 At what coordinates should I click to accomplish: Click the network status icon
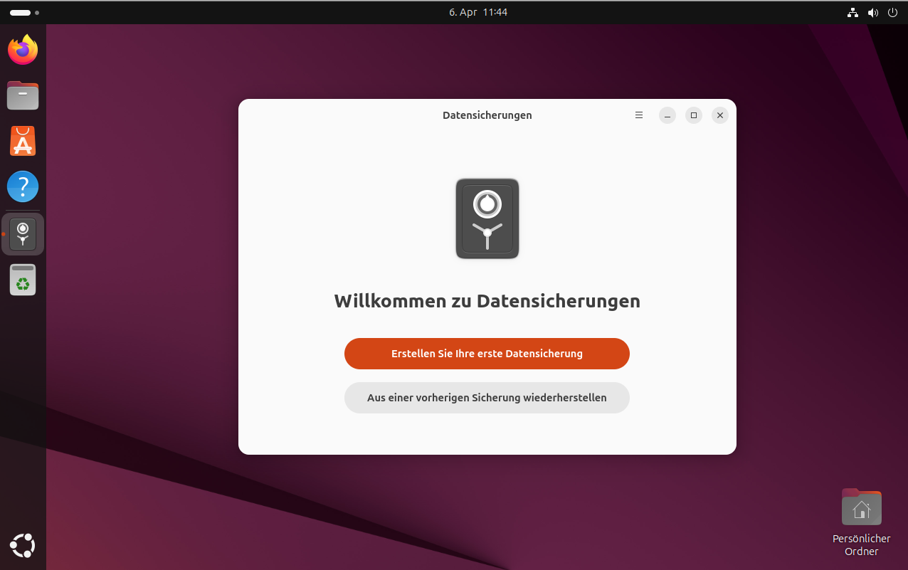click(852, 13)
